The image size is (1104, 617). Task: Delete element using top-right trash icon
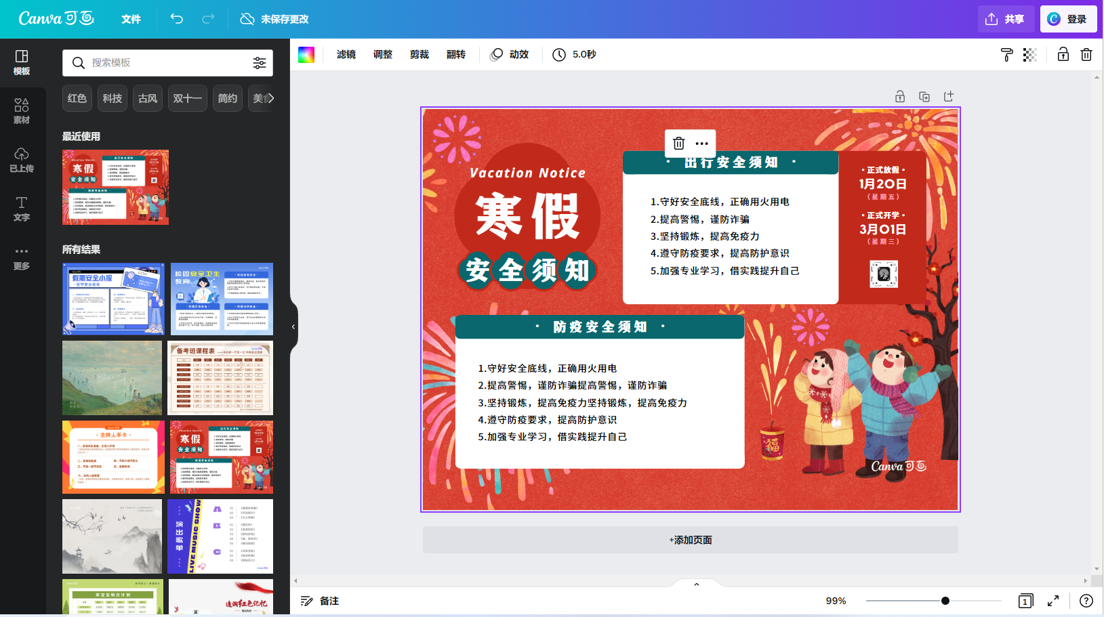point(1086,55)
